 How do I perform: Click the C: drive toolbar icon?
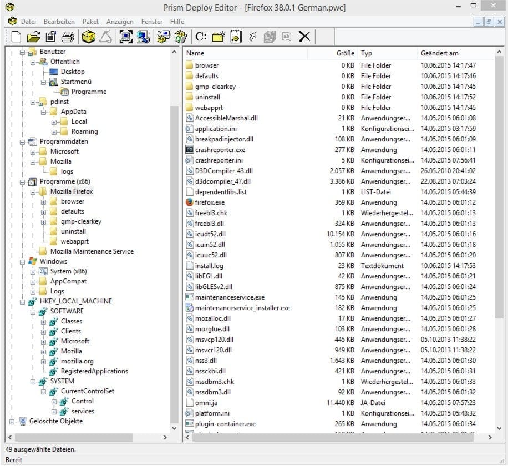[x=201, y=37]
